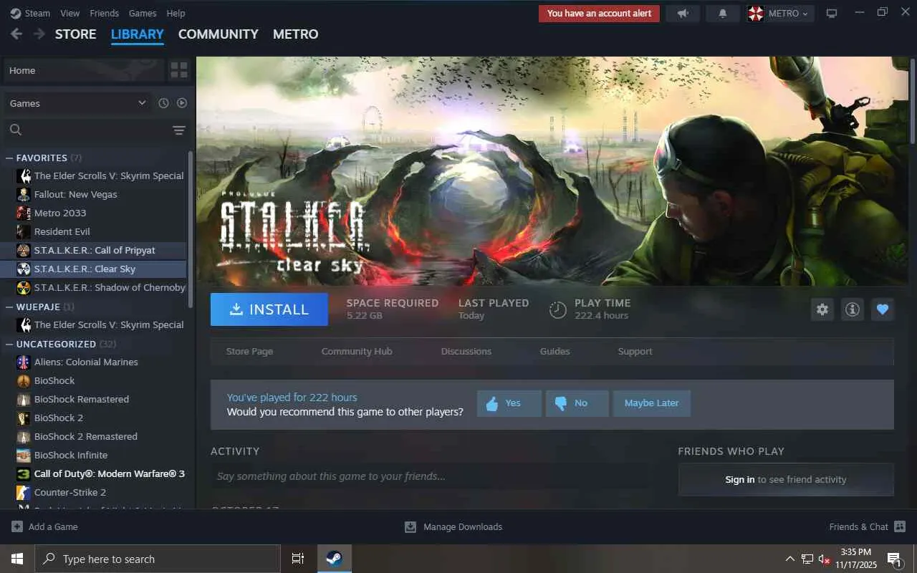Click the Add a Game plus icon
The width and height of the screenshot is (917, 573).
(17, 526)
